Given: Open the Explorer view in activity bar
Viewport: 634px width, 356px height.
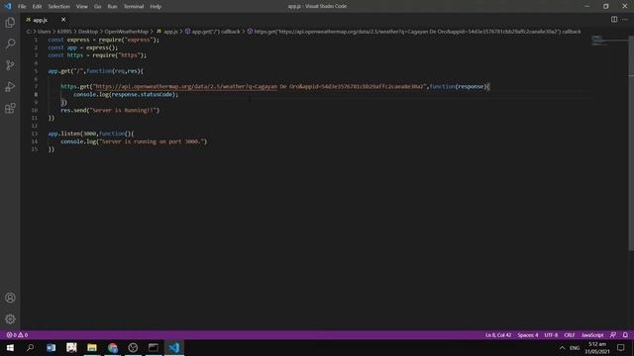Looking at the screenshot, I should coord(10,23).
